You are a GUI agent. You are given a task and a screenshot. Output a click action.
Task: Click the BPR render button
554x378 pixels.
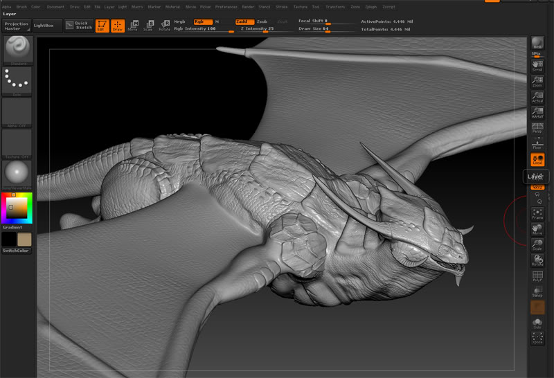pyautogui.click(x=537, y=43)
